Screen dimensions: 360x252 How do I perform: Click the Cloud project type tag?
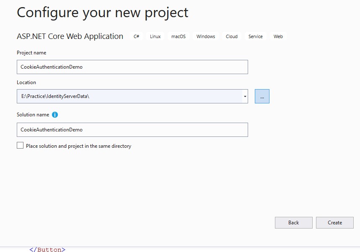coord(232,36)
